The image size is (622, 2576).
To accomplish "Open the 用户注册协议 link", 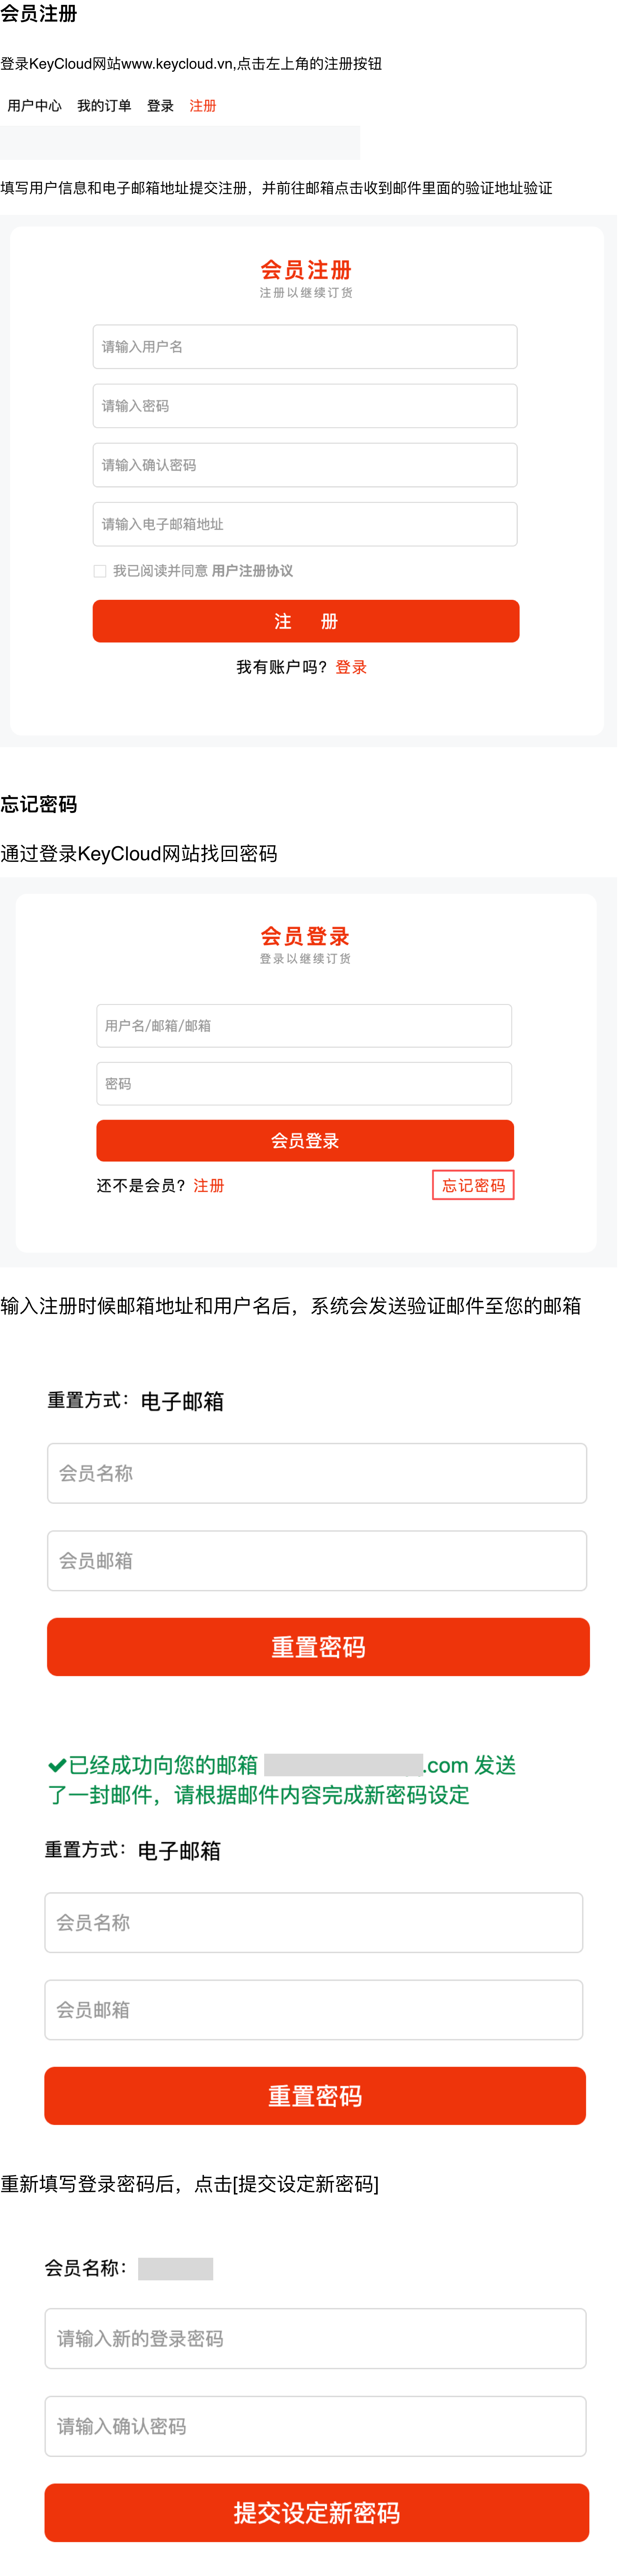I will click(x=252, y=571).
